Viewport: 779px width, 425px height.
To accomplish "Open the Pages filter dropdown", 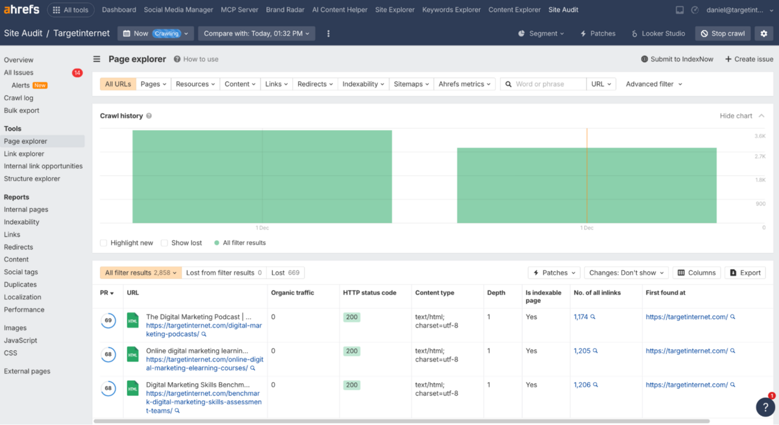I will [x=154, y=84].
